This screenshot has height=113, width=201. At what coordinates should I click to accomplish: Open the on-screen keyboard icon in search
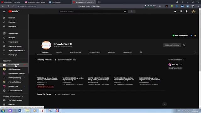tap(125, 11)
